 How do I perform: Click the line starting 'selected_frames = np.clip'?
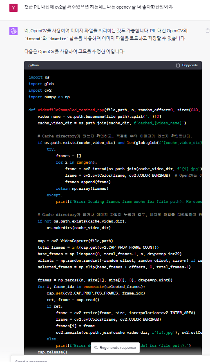tap(114, 267)
